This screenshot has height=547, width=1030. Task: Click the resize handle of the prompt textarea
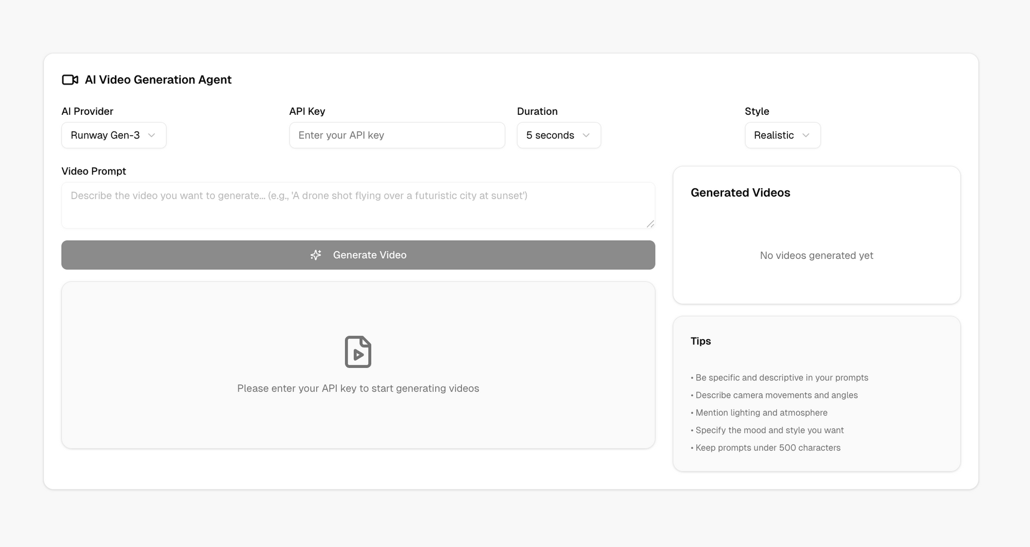(650, 224)
